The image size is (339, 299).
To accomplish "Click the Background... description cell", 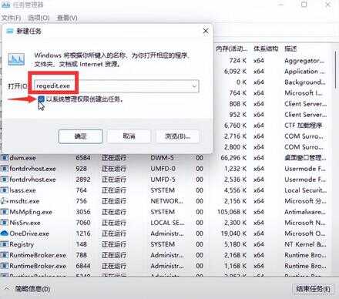I will (305, 82).
